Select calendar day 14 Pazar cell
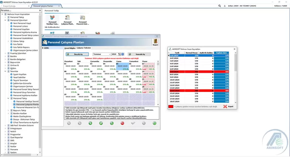This screenshot has height=157, width=290. (x=148, y=74)
